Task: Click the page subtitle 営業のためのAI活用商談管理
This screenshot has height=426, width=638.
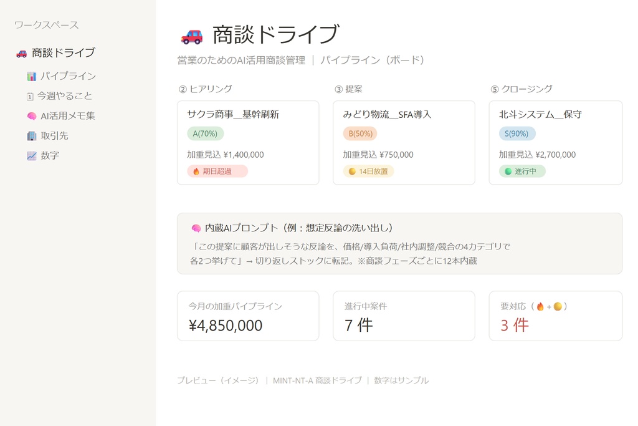Action: 241,61
